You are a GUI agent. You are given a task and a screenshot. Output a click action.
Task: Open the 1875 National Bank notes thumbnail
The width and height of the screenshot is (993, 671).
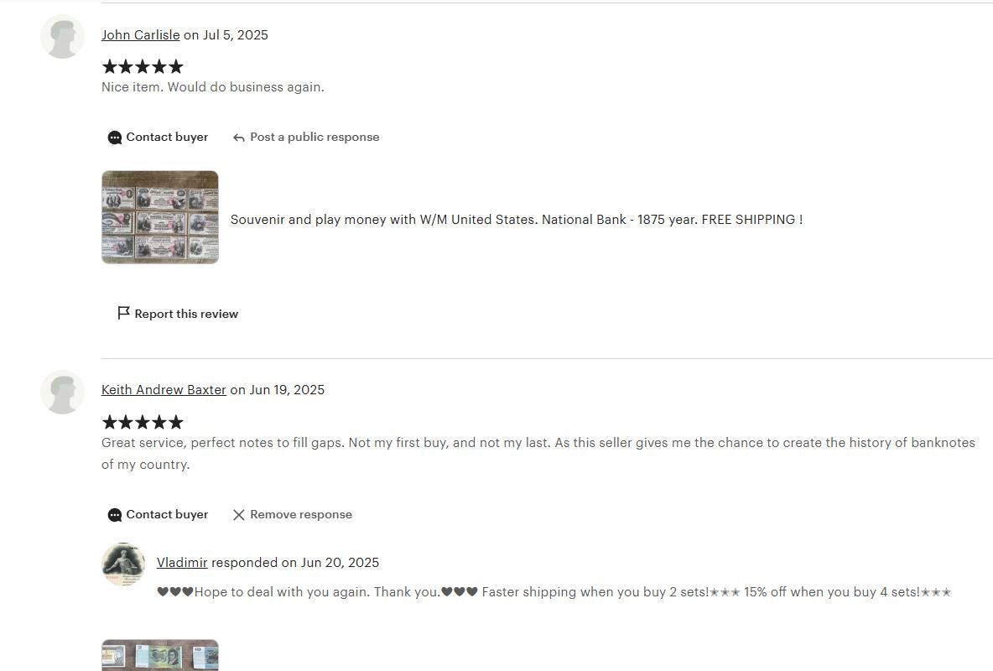point(160,217)
